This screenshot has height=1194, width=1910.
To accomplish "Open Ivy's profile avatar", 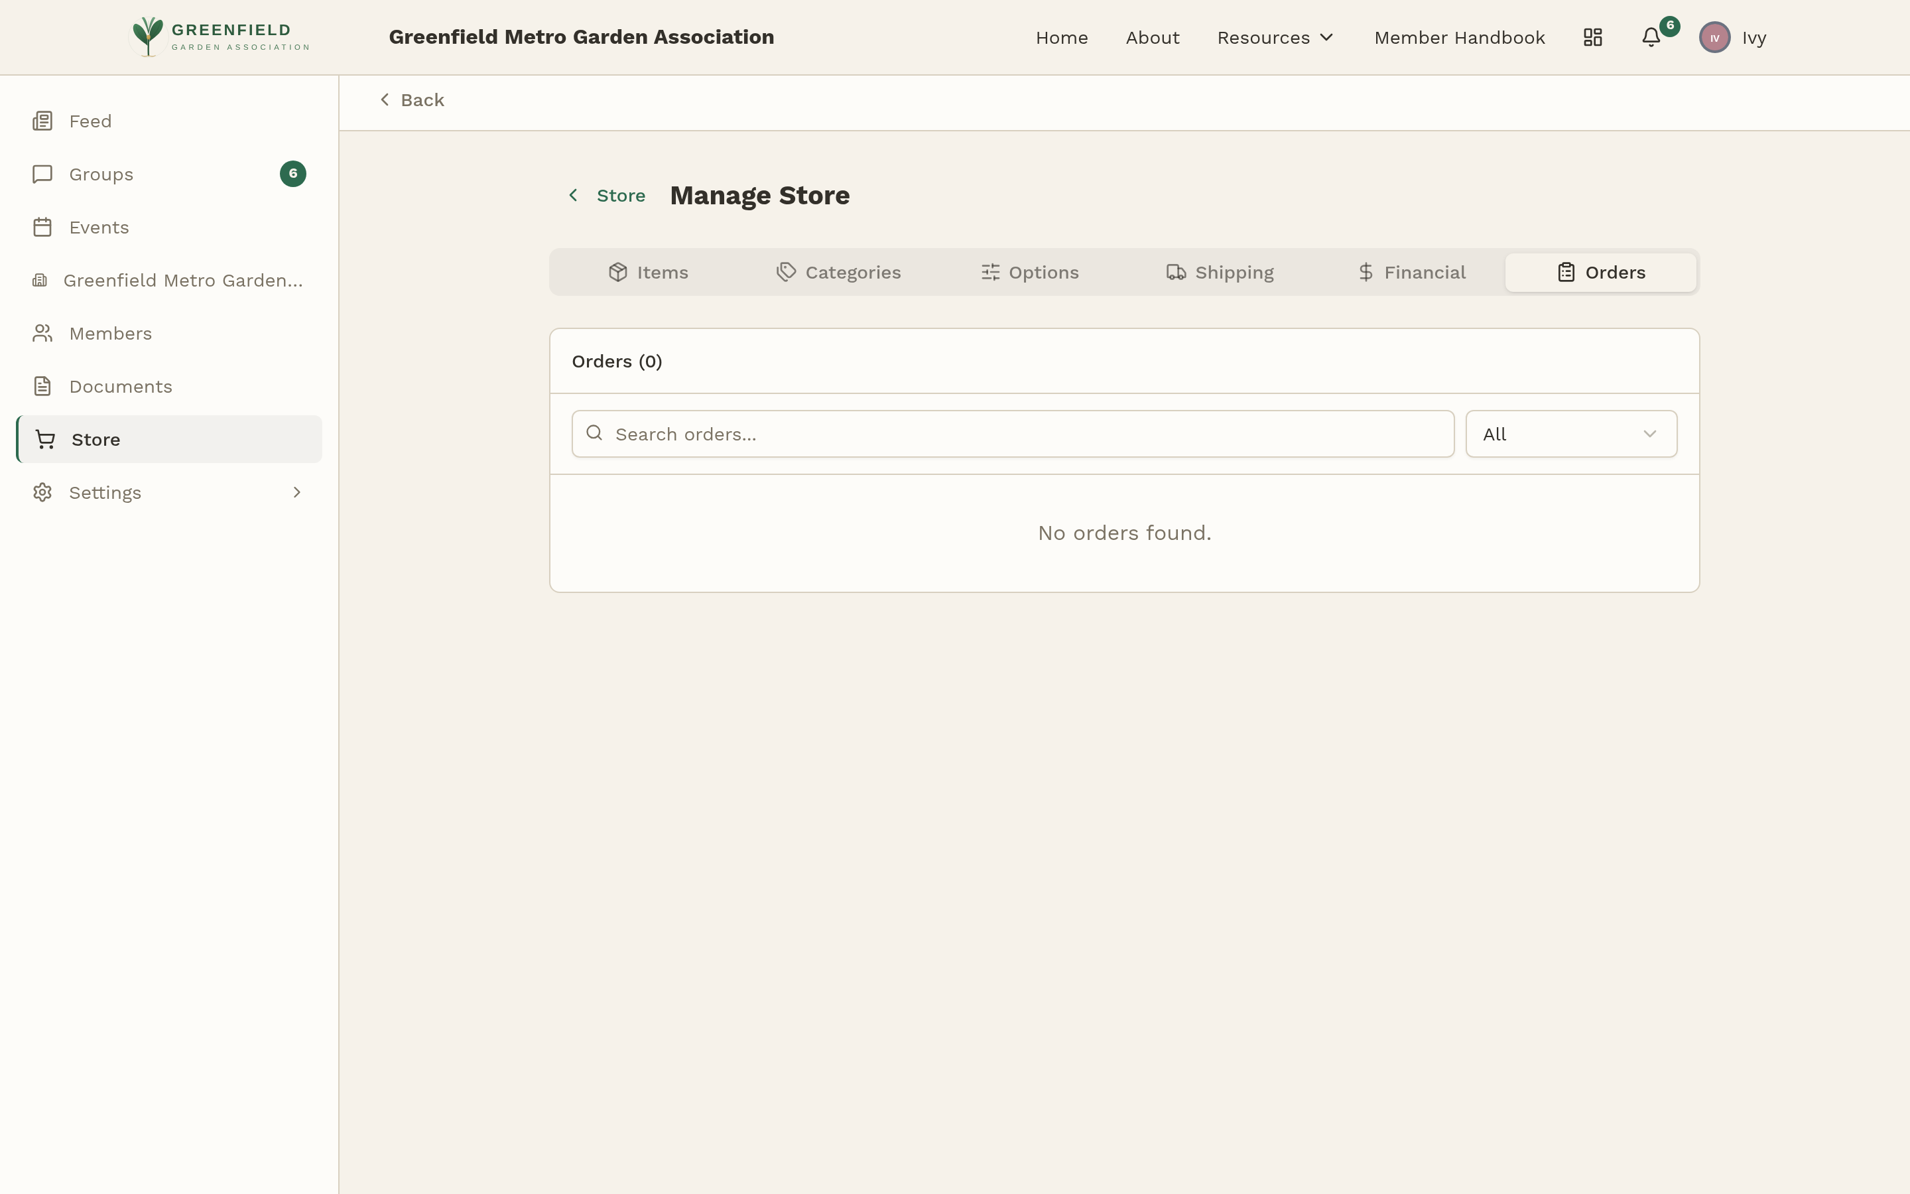I will click(x=1714, y=37).
